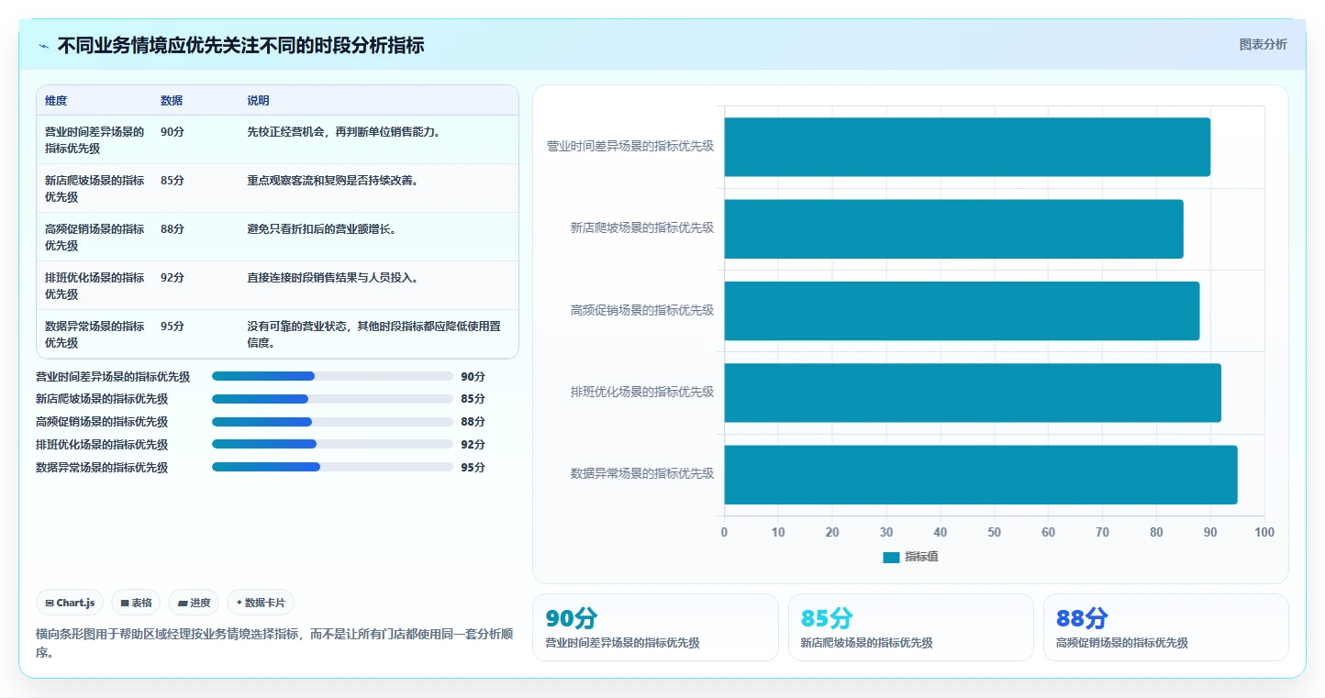Click the 营业时间差异场景 progress bar
This screenshot has height=698, width=1325.
click(332, 376)
